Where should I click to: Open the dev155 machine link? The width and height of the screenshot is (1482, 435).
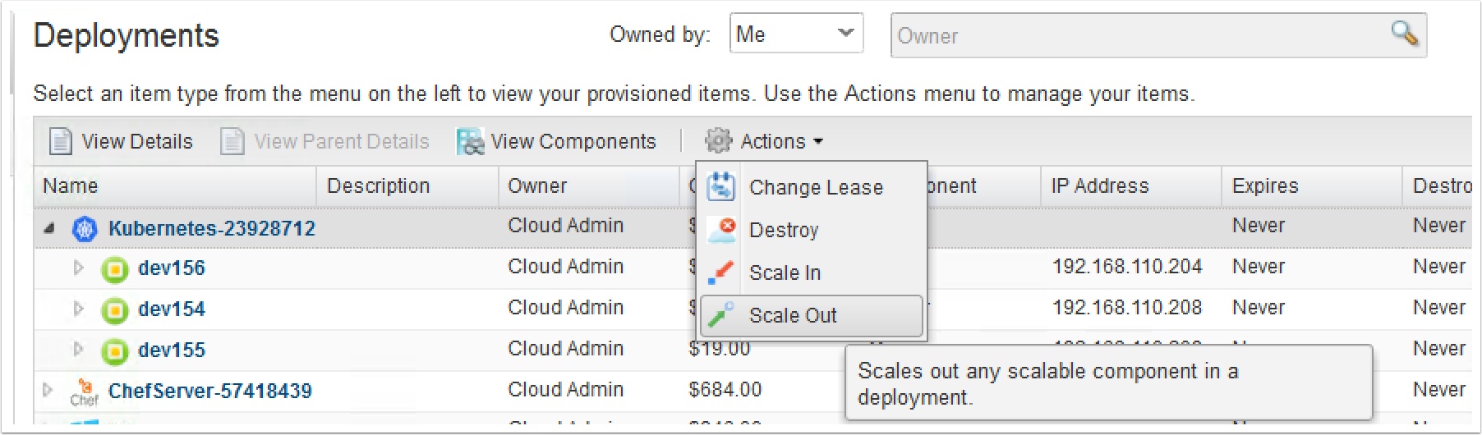(172, 350)
